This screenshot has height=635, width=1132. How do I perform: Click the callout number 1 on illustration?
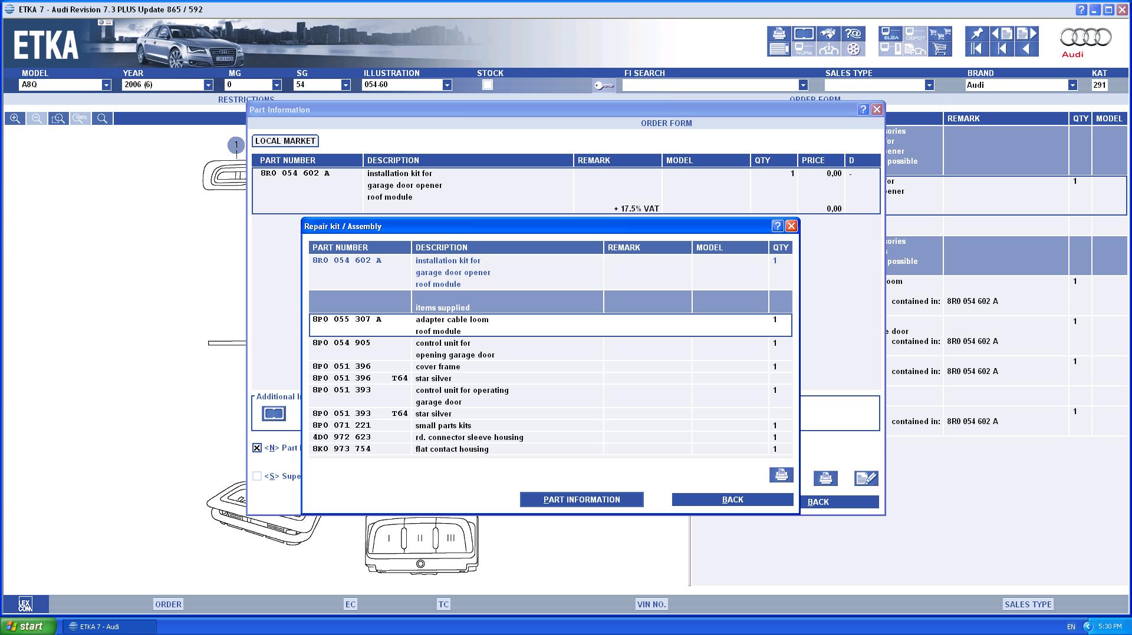[x=236, y=144]
